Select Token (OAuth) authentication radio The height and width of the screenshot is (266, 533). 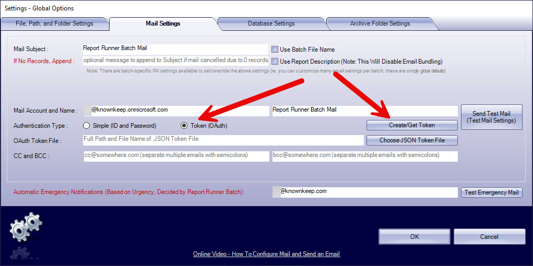(184, 126)
